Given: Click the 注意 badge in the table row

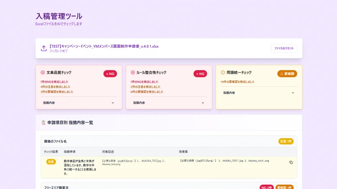Looking at the screenshot, I should tap(51, 162).
